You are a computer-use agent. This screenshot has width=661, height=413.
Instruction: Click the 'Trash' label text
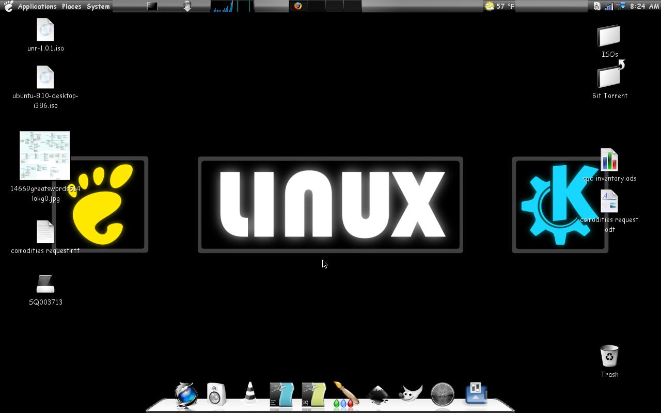click(609, 374)
